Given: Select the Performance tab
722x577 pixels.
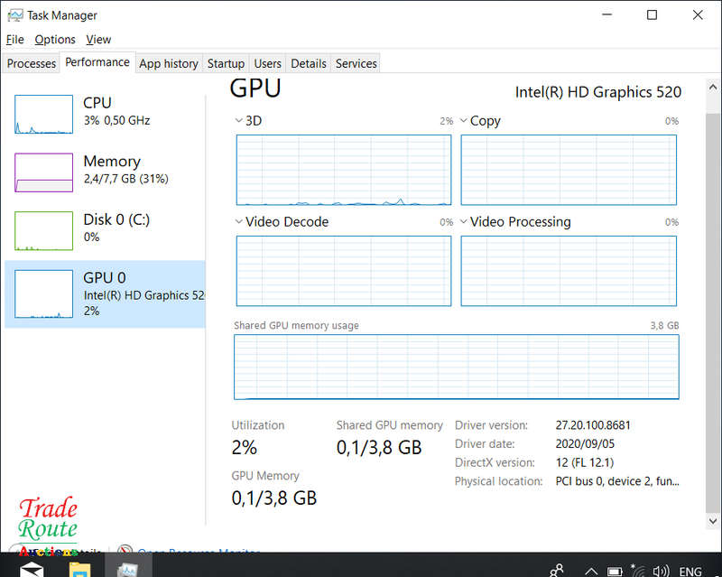Looking at the screenshot, I should point(97,62).
